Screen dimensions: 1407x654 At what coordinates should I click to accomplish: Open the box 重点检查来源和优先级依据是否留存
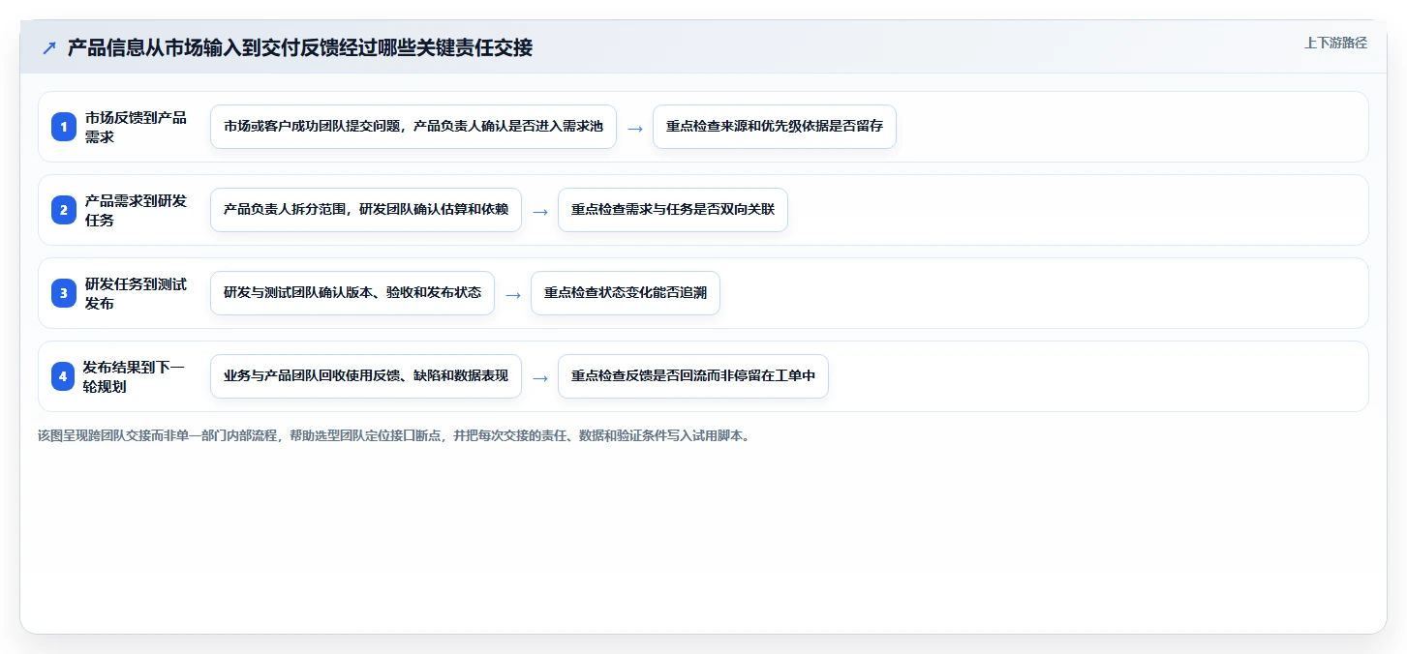click(775, 127)
